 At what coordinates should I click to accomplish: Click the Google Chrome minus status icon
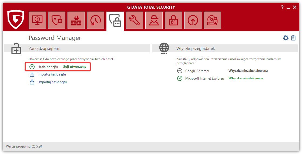(x=180, y=71)
